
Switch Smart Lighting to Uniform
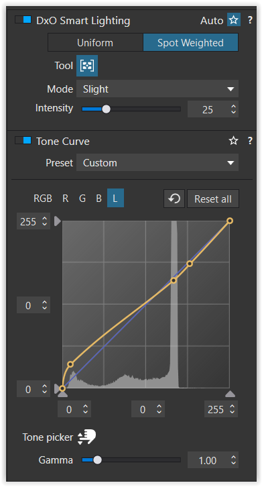95,42
